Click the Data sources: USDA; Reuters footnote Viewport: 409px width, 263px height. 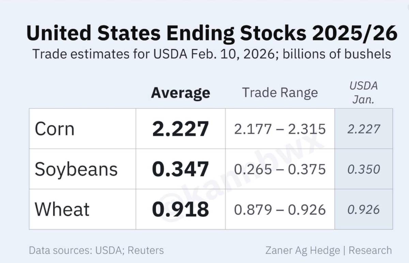tap(96, 250)
